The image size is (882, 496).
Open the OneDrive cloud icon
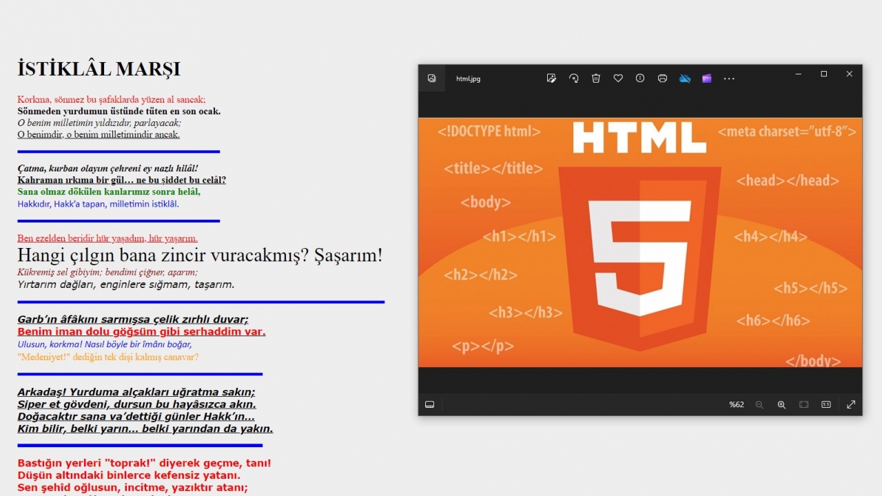click(685, 79)
